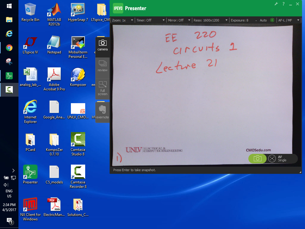This screenshot has height=229, width=305.
Task: Open Google Chrome from the taskbar
Action: [9, 48]
